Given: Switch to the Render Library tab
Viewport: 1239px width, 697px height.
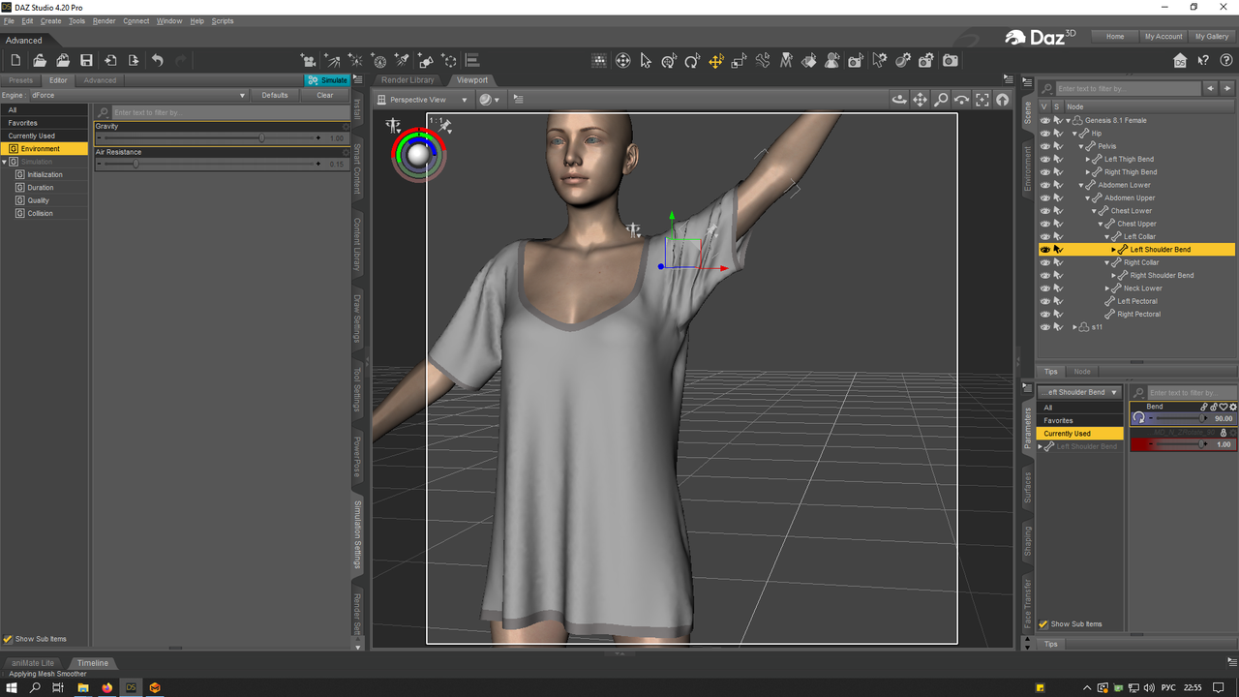Looking at the screenshot, I should click(408, 80).
